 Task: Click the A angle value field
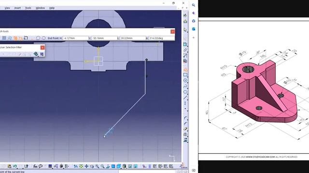tap(162, 38)
